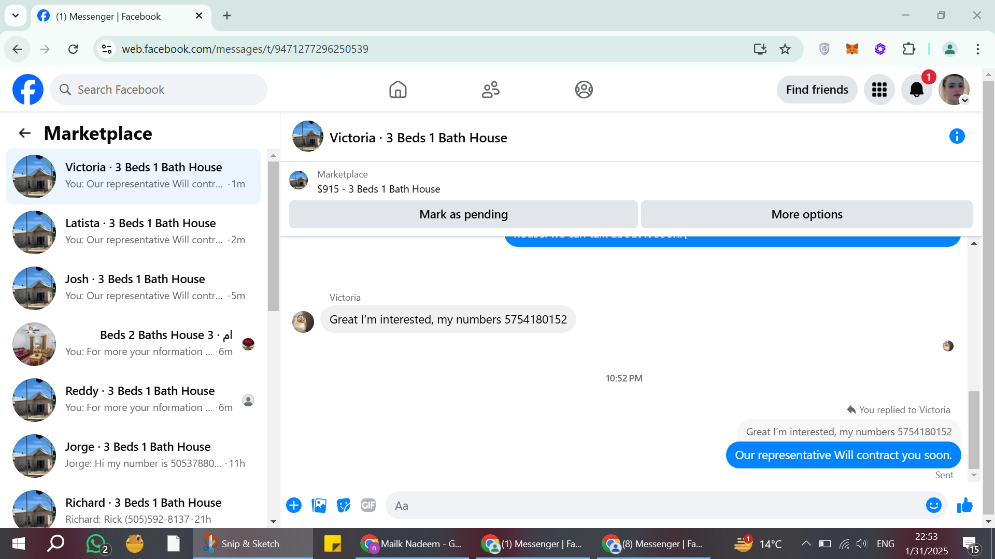Attach a photo using the image icon
Image resolution: width=995 pixels, height=559 pixels.
point(319,505)
